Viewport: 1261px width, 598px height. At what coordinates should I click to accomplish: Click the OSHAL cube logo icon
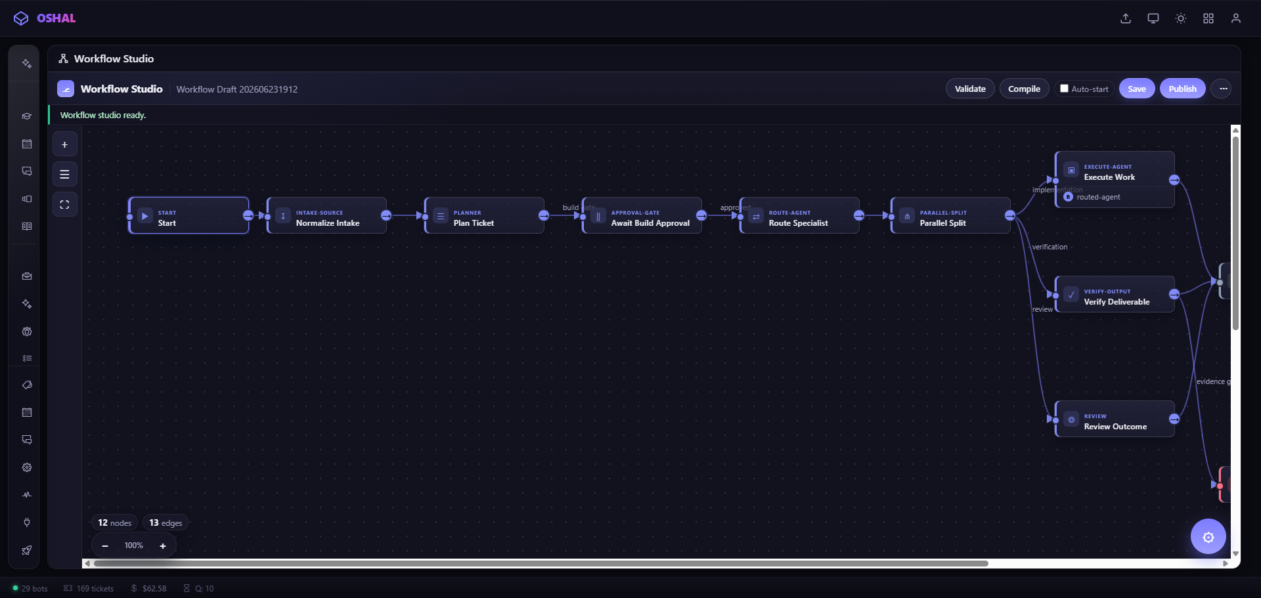[21, 18]
